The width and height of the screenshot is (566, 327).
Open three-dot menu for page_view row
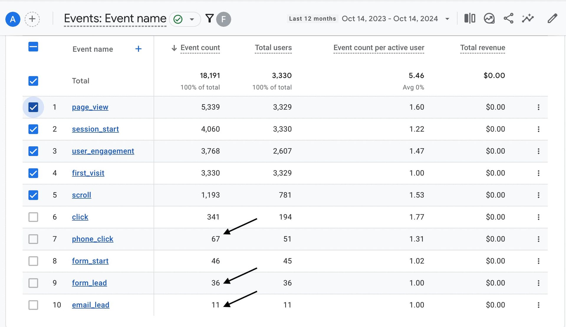point(538,107)
